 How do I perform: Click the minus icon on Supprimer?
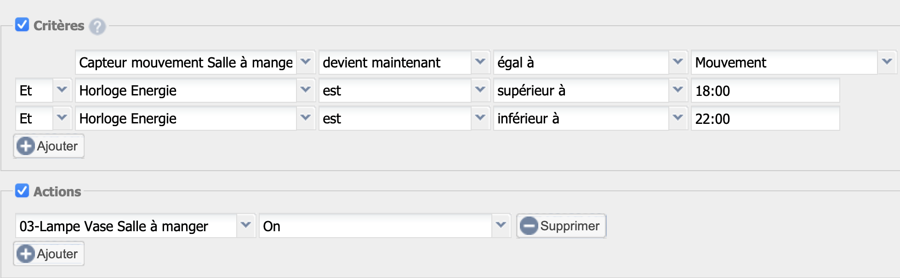[x=529, y=226]
